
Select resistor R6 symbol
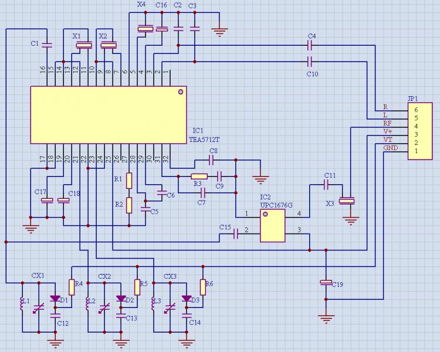tap(203, 287)
